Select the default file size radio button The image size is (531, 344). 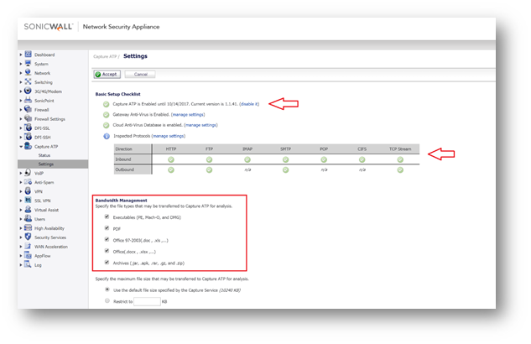[107, 289]
